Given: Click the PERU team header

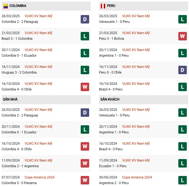Looking at the screenshot, I should point(143,6).
